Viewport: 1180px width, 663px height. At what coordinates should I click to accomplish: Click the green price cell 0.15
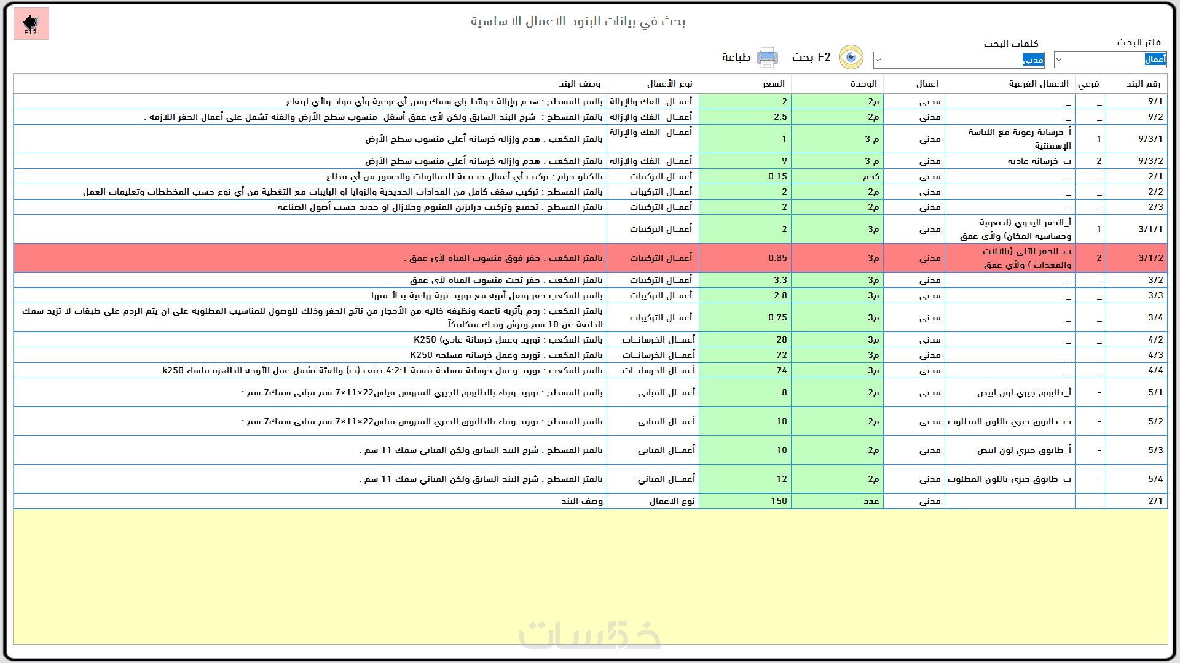[x=777, y=177]
